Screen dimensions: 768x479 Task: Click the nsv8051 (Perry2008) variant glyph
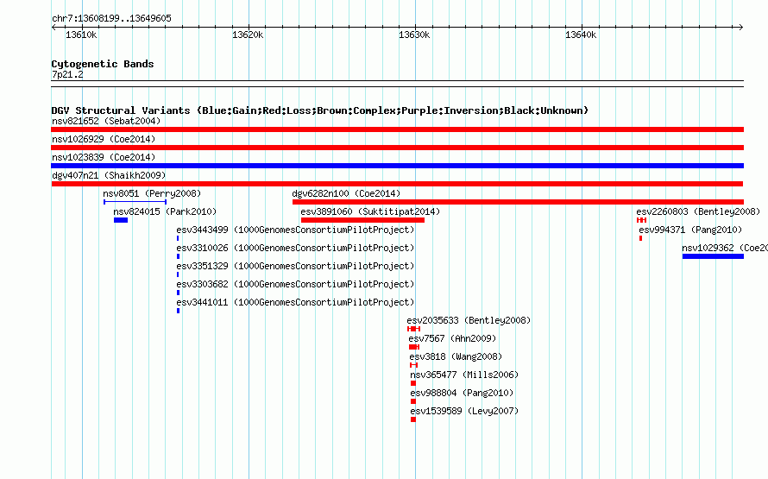[135, 202]
